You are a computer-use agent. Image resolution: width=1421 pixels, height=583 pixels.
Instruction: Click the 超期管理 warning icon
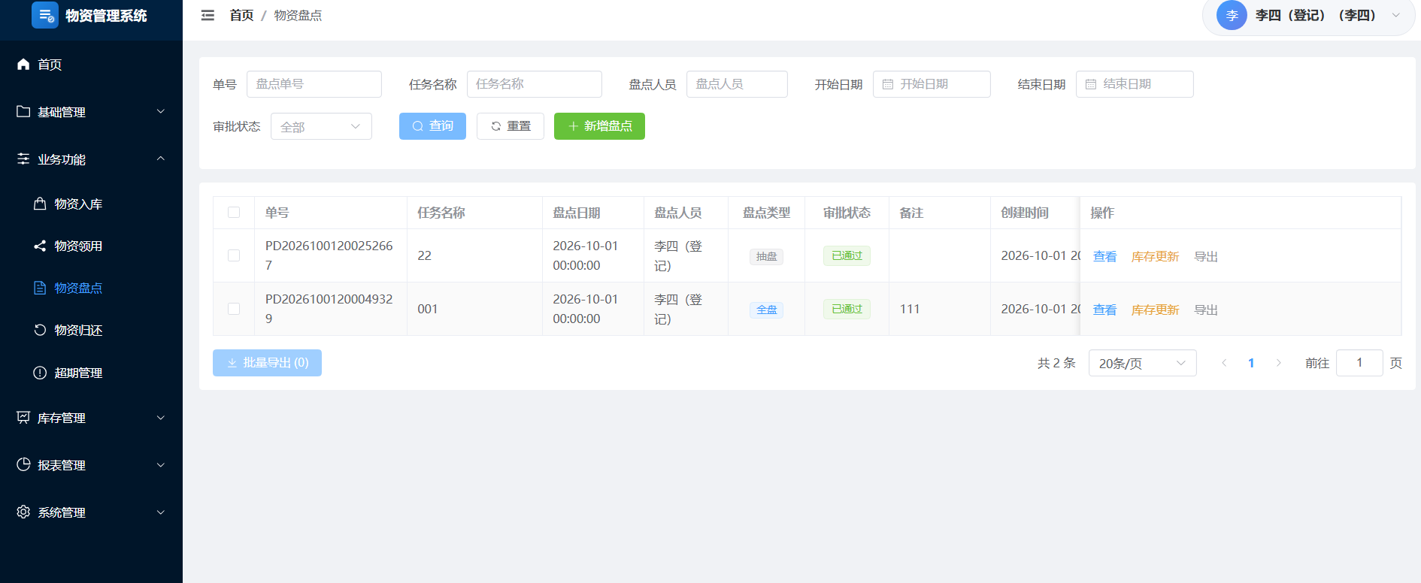coord(40,373)
